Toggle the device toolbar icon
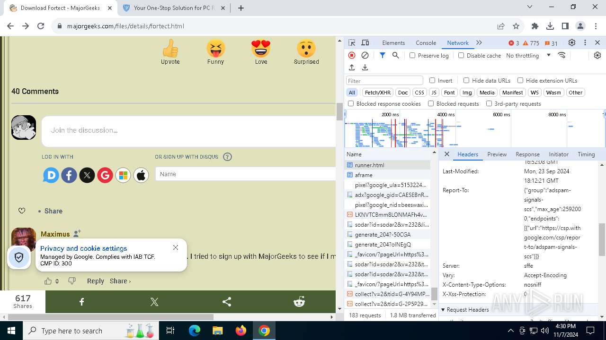Screen dimensions: 606x340 point(365,42)
